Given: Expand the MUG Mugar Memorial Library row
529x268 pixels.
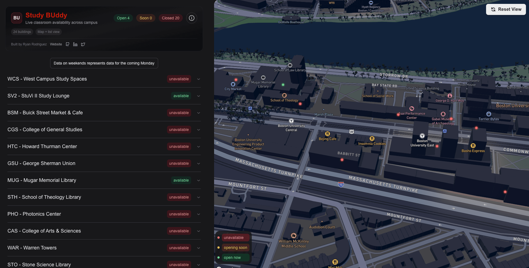Looking at the screenshot, I should click(x=199, y=181).
